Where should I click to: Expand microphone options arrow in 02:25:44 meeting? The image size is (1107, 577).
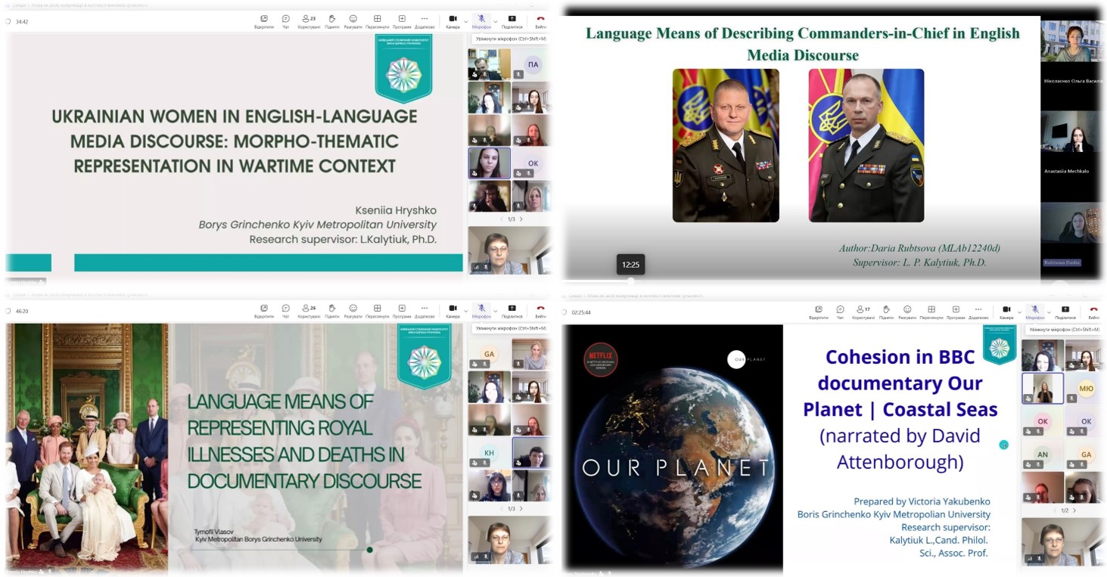1049,312
